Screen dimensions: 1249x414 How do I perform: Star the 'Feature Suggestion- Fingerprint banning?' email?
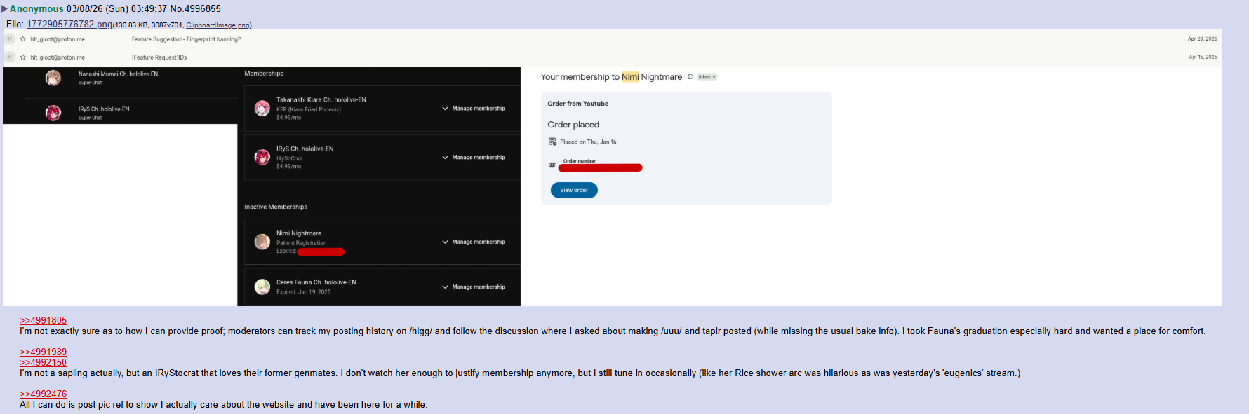(x=23, y=39)
